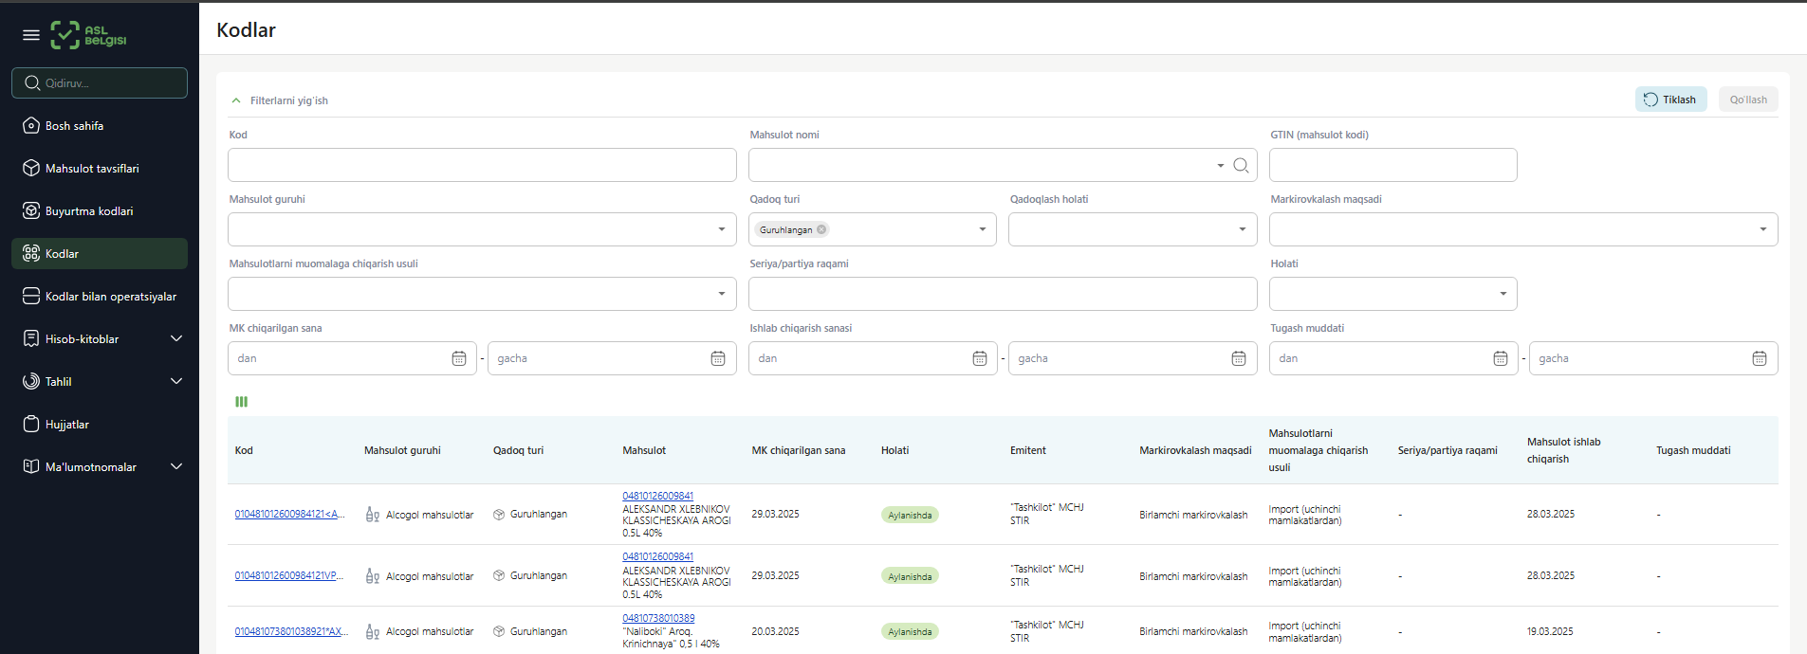Remove the Guruhlangan filter tag

tap(821, 229)
